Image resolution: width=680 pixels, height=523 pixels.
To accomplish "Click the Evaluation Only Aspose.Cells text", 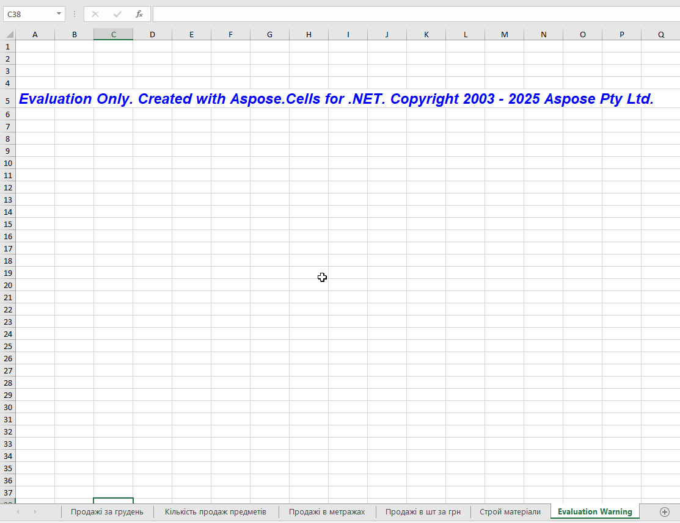I will (x=336, y=99).
